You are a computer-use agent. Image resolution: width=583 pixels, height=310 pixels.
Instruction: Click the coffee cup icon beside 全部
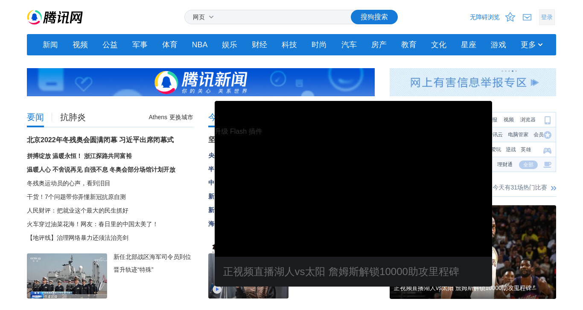point(547,165)
